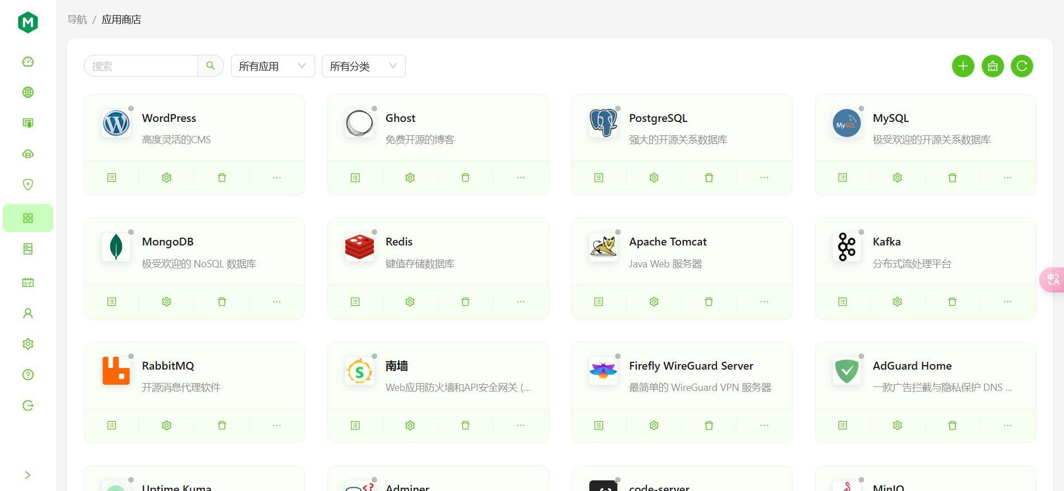The width and height of the screenshot is (1064, 491).
Task: Open Redis more options ellipsis
Action: click(x=521, y=302)
